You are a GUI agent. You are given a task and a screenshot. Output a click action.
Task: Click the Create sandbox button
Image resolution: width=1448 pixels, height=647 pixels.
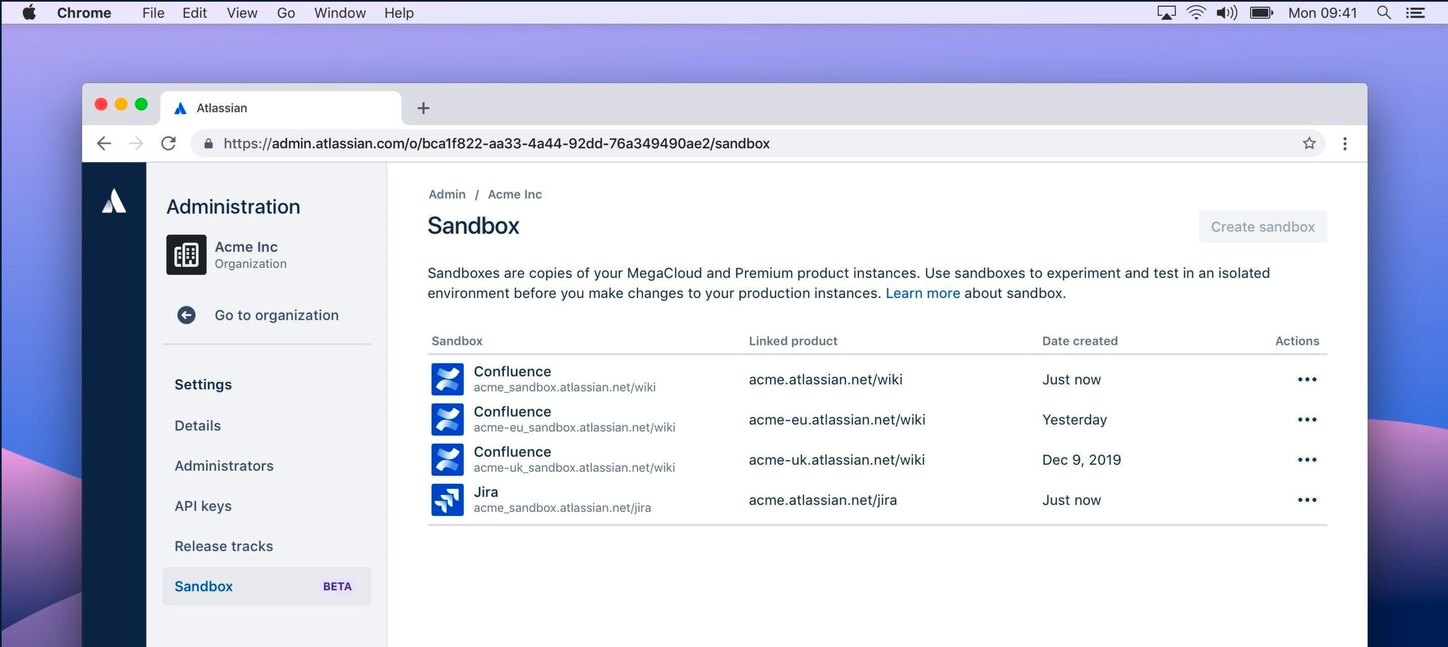click(1263, 226)
